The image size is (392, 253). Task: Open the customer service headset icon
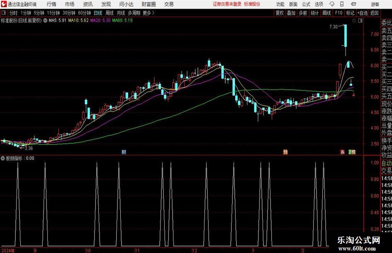[x=332, y=4]
